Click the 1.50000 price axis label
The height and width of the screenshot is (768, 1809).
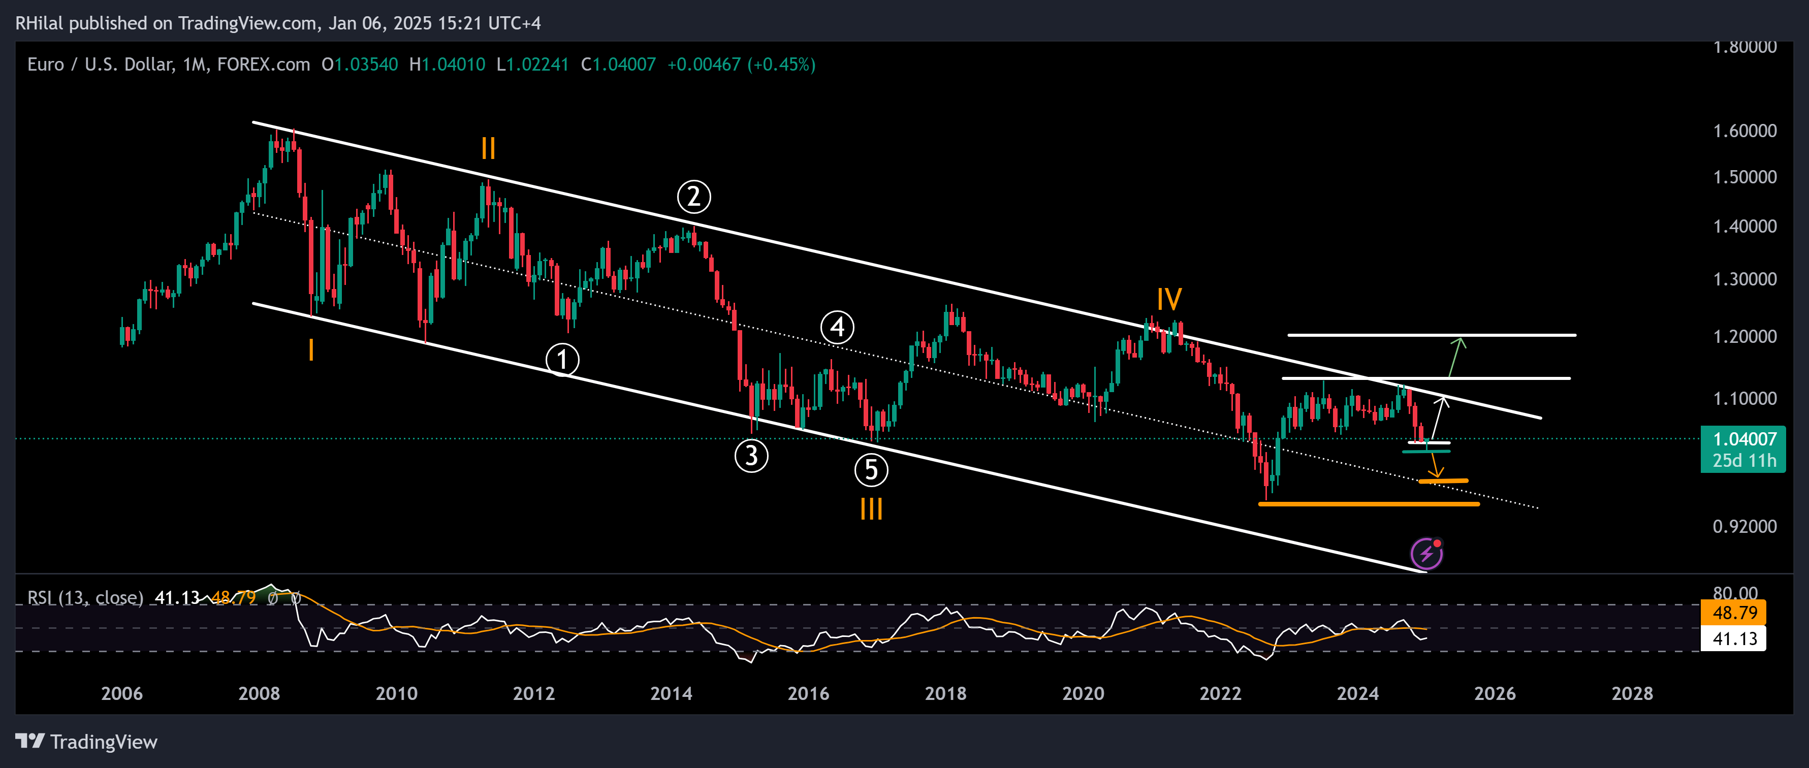point(1745,177)
